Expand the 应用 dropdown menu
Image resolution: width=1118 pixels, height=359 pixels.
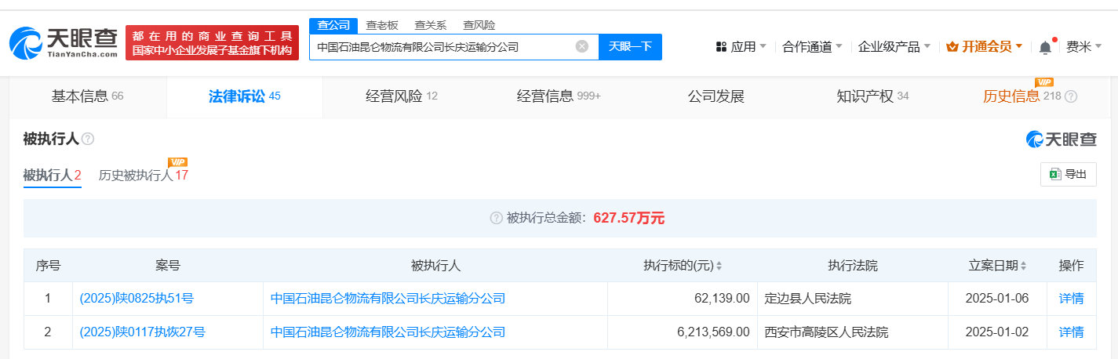point(741,47)
